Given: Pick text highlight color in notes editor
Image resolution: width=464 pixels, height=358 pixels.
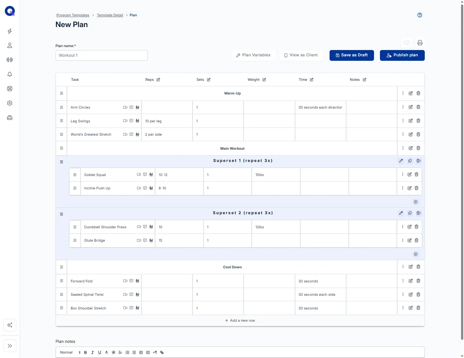Looking at the screenshot, I should click(x=113, y=352).
